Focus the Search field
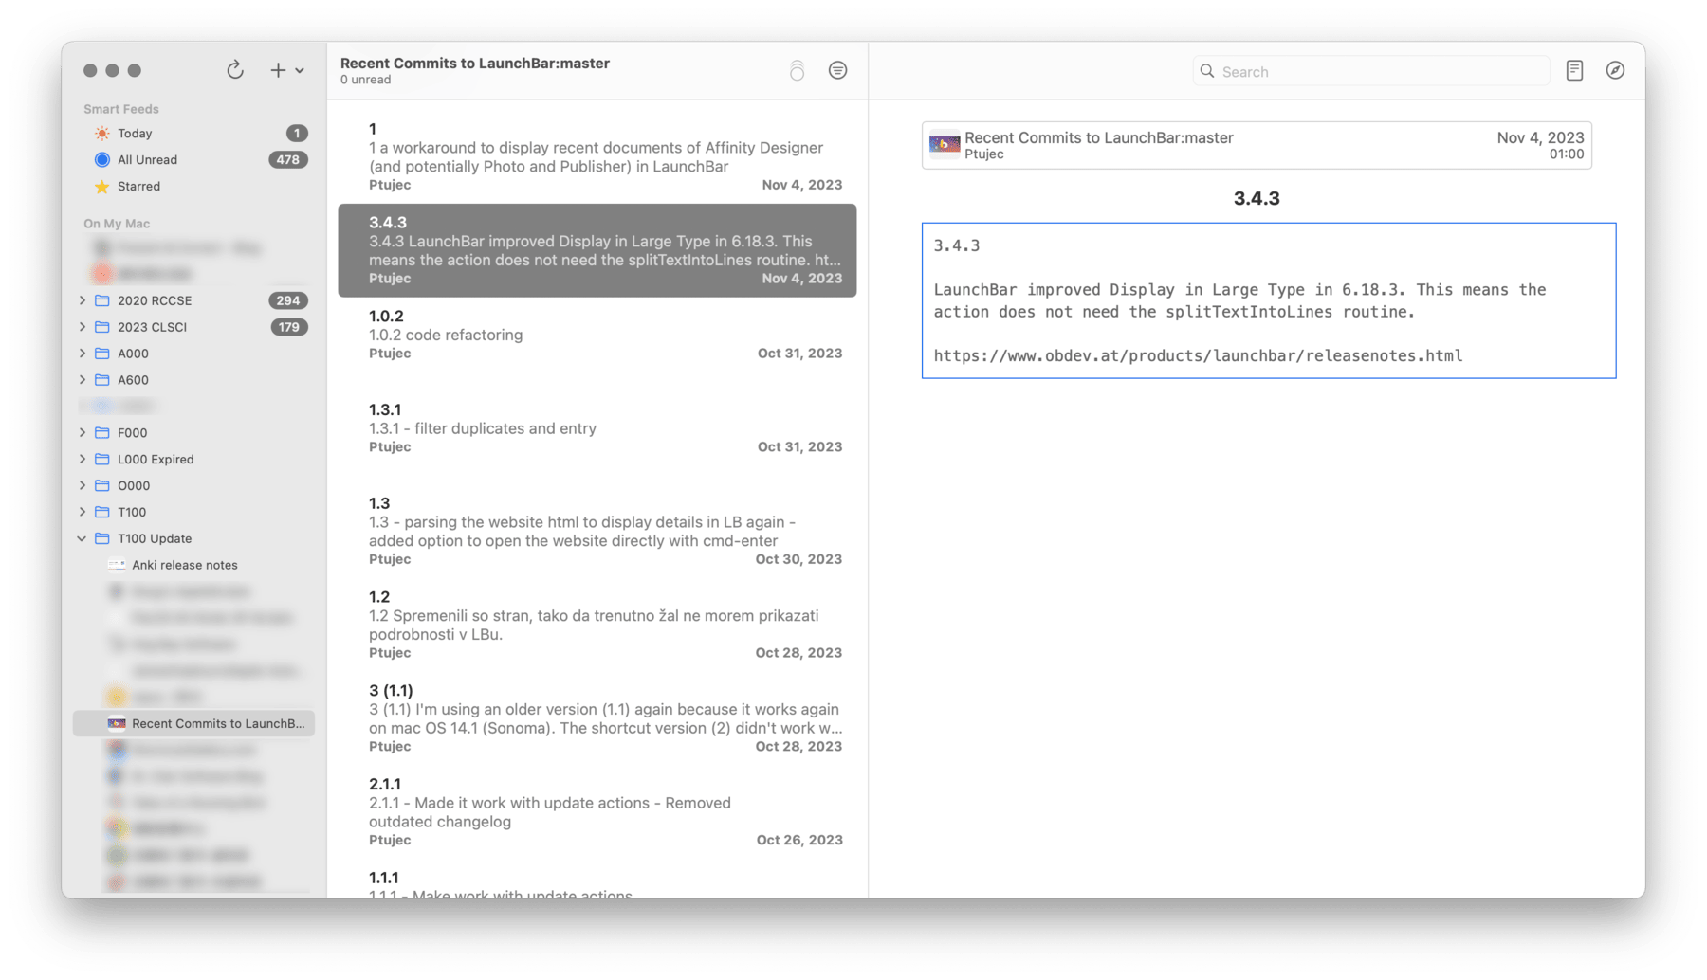 tap(1370, 71)
